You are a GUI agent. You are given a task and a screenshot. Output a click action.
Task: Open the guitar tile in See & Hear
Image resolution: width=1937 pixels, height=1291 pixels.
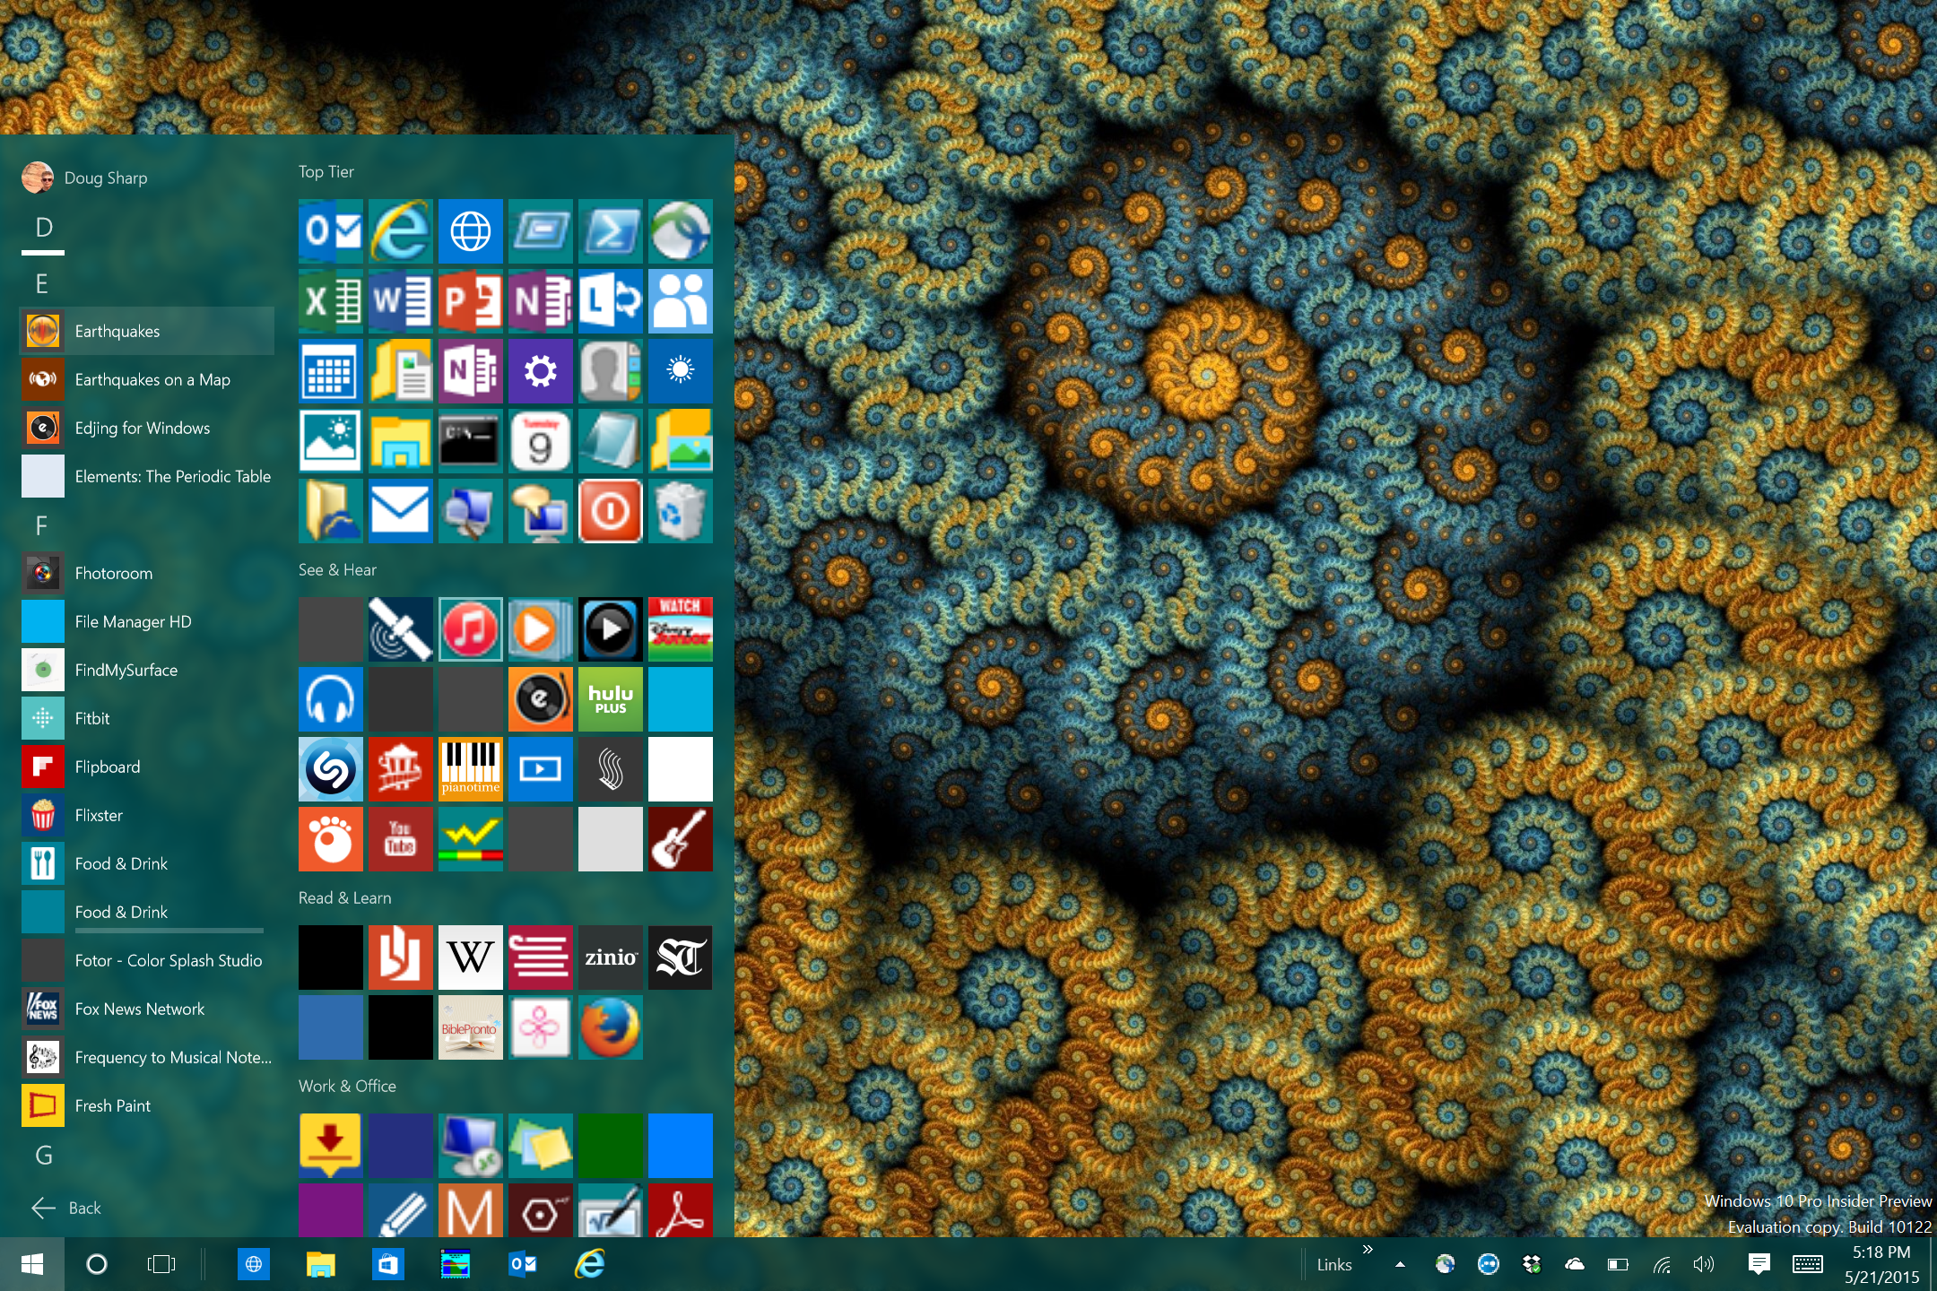681,839
